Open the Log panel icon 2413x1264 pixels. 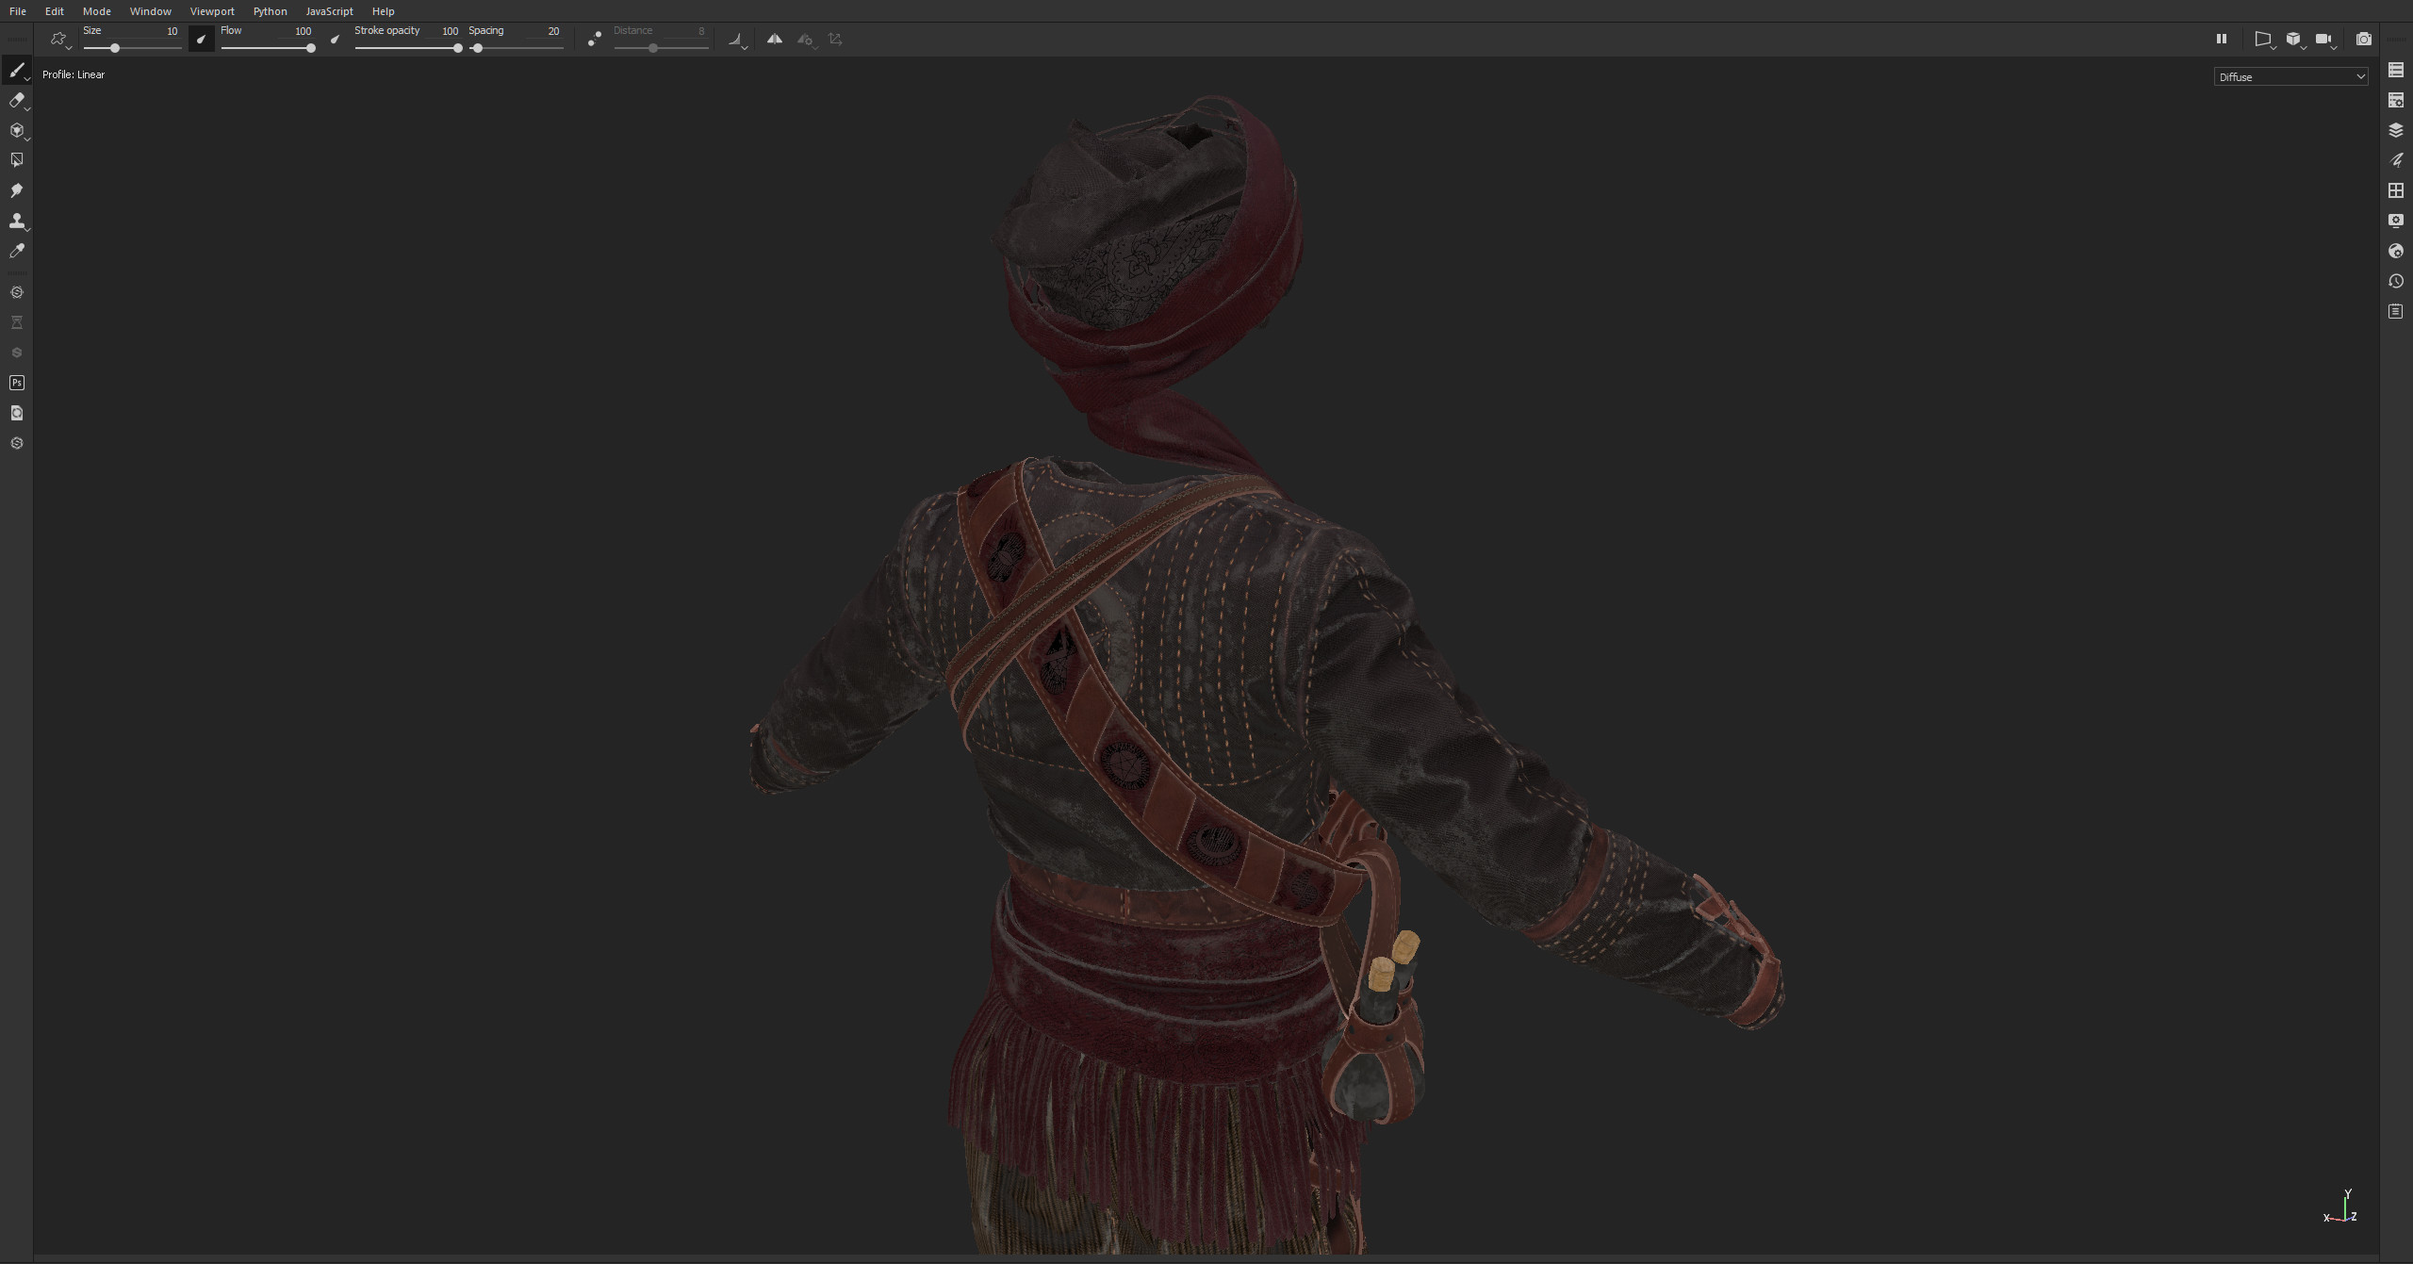click(x=2396, y=312)
